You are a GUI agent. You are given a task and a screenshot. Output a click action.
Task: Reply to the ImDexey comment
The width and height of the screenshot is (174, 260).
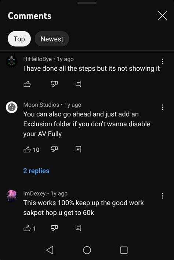click(x=78, y=228)
